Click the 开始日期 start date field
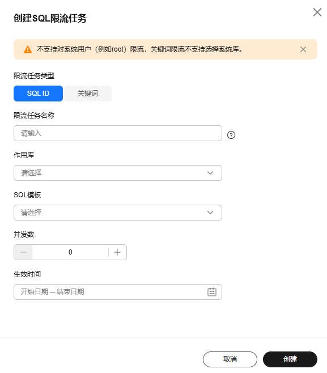The height and width of the screenshot is (373, 327). click(35, 291)
